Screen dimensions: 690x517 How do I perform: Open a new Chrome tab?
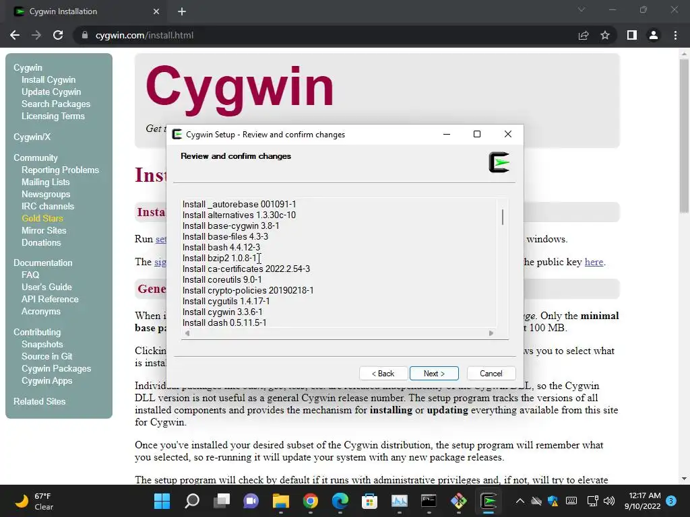coord(182,11)
